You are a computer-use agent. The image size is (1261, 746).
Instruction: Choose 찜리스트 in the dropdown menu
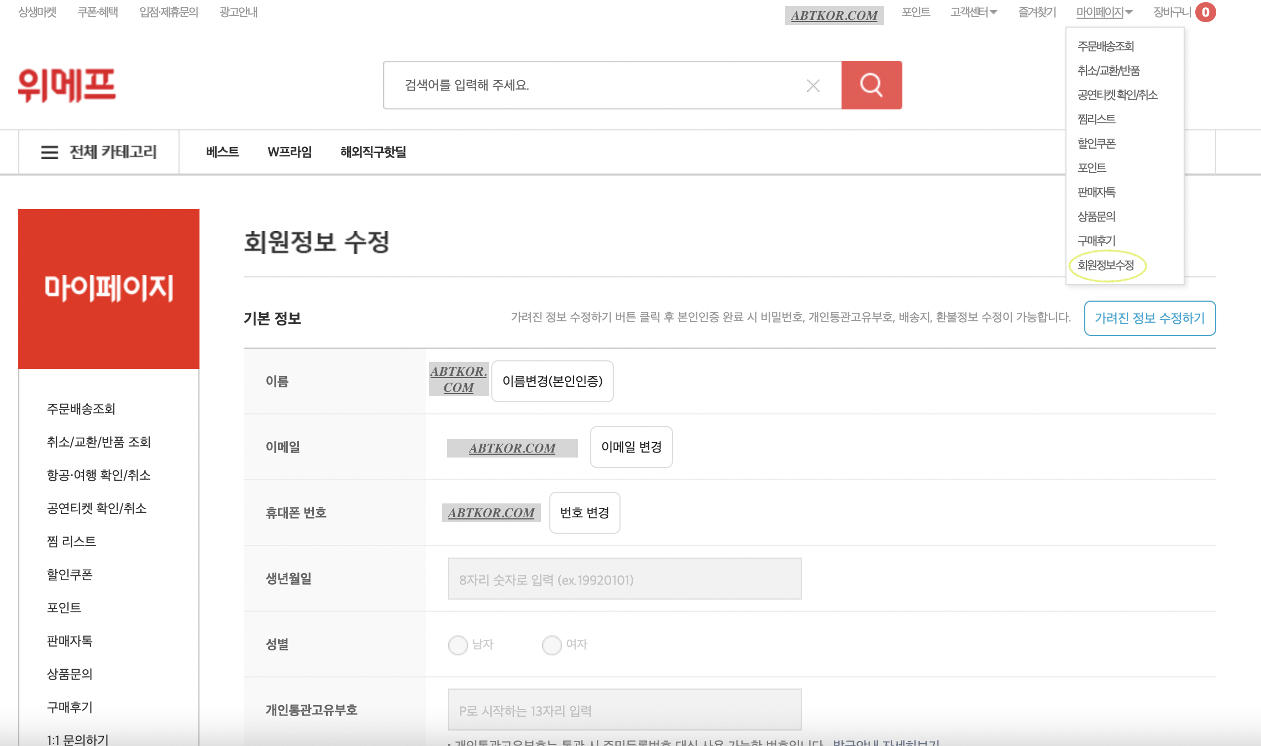(x=1096, y=119)
